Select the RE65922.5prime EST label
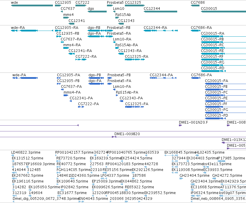This screenshot has width=246, height=203. click(139, 187)
